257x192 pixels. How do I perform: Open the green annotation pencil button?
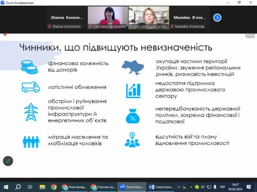pos(8,161)
